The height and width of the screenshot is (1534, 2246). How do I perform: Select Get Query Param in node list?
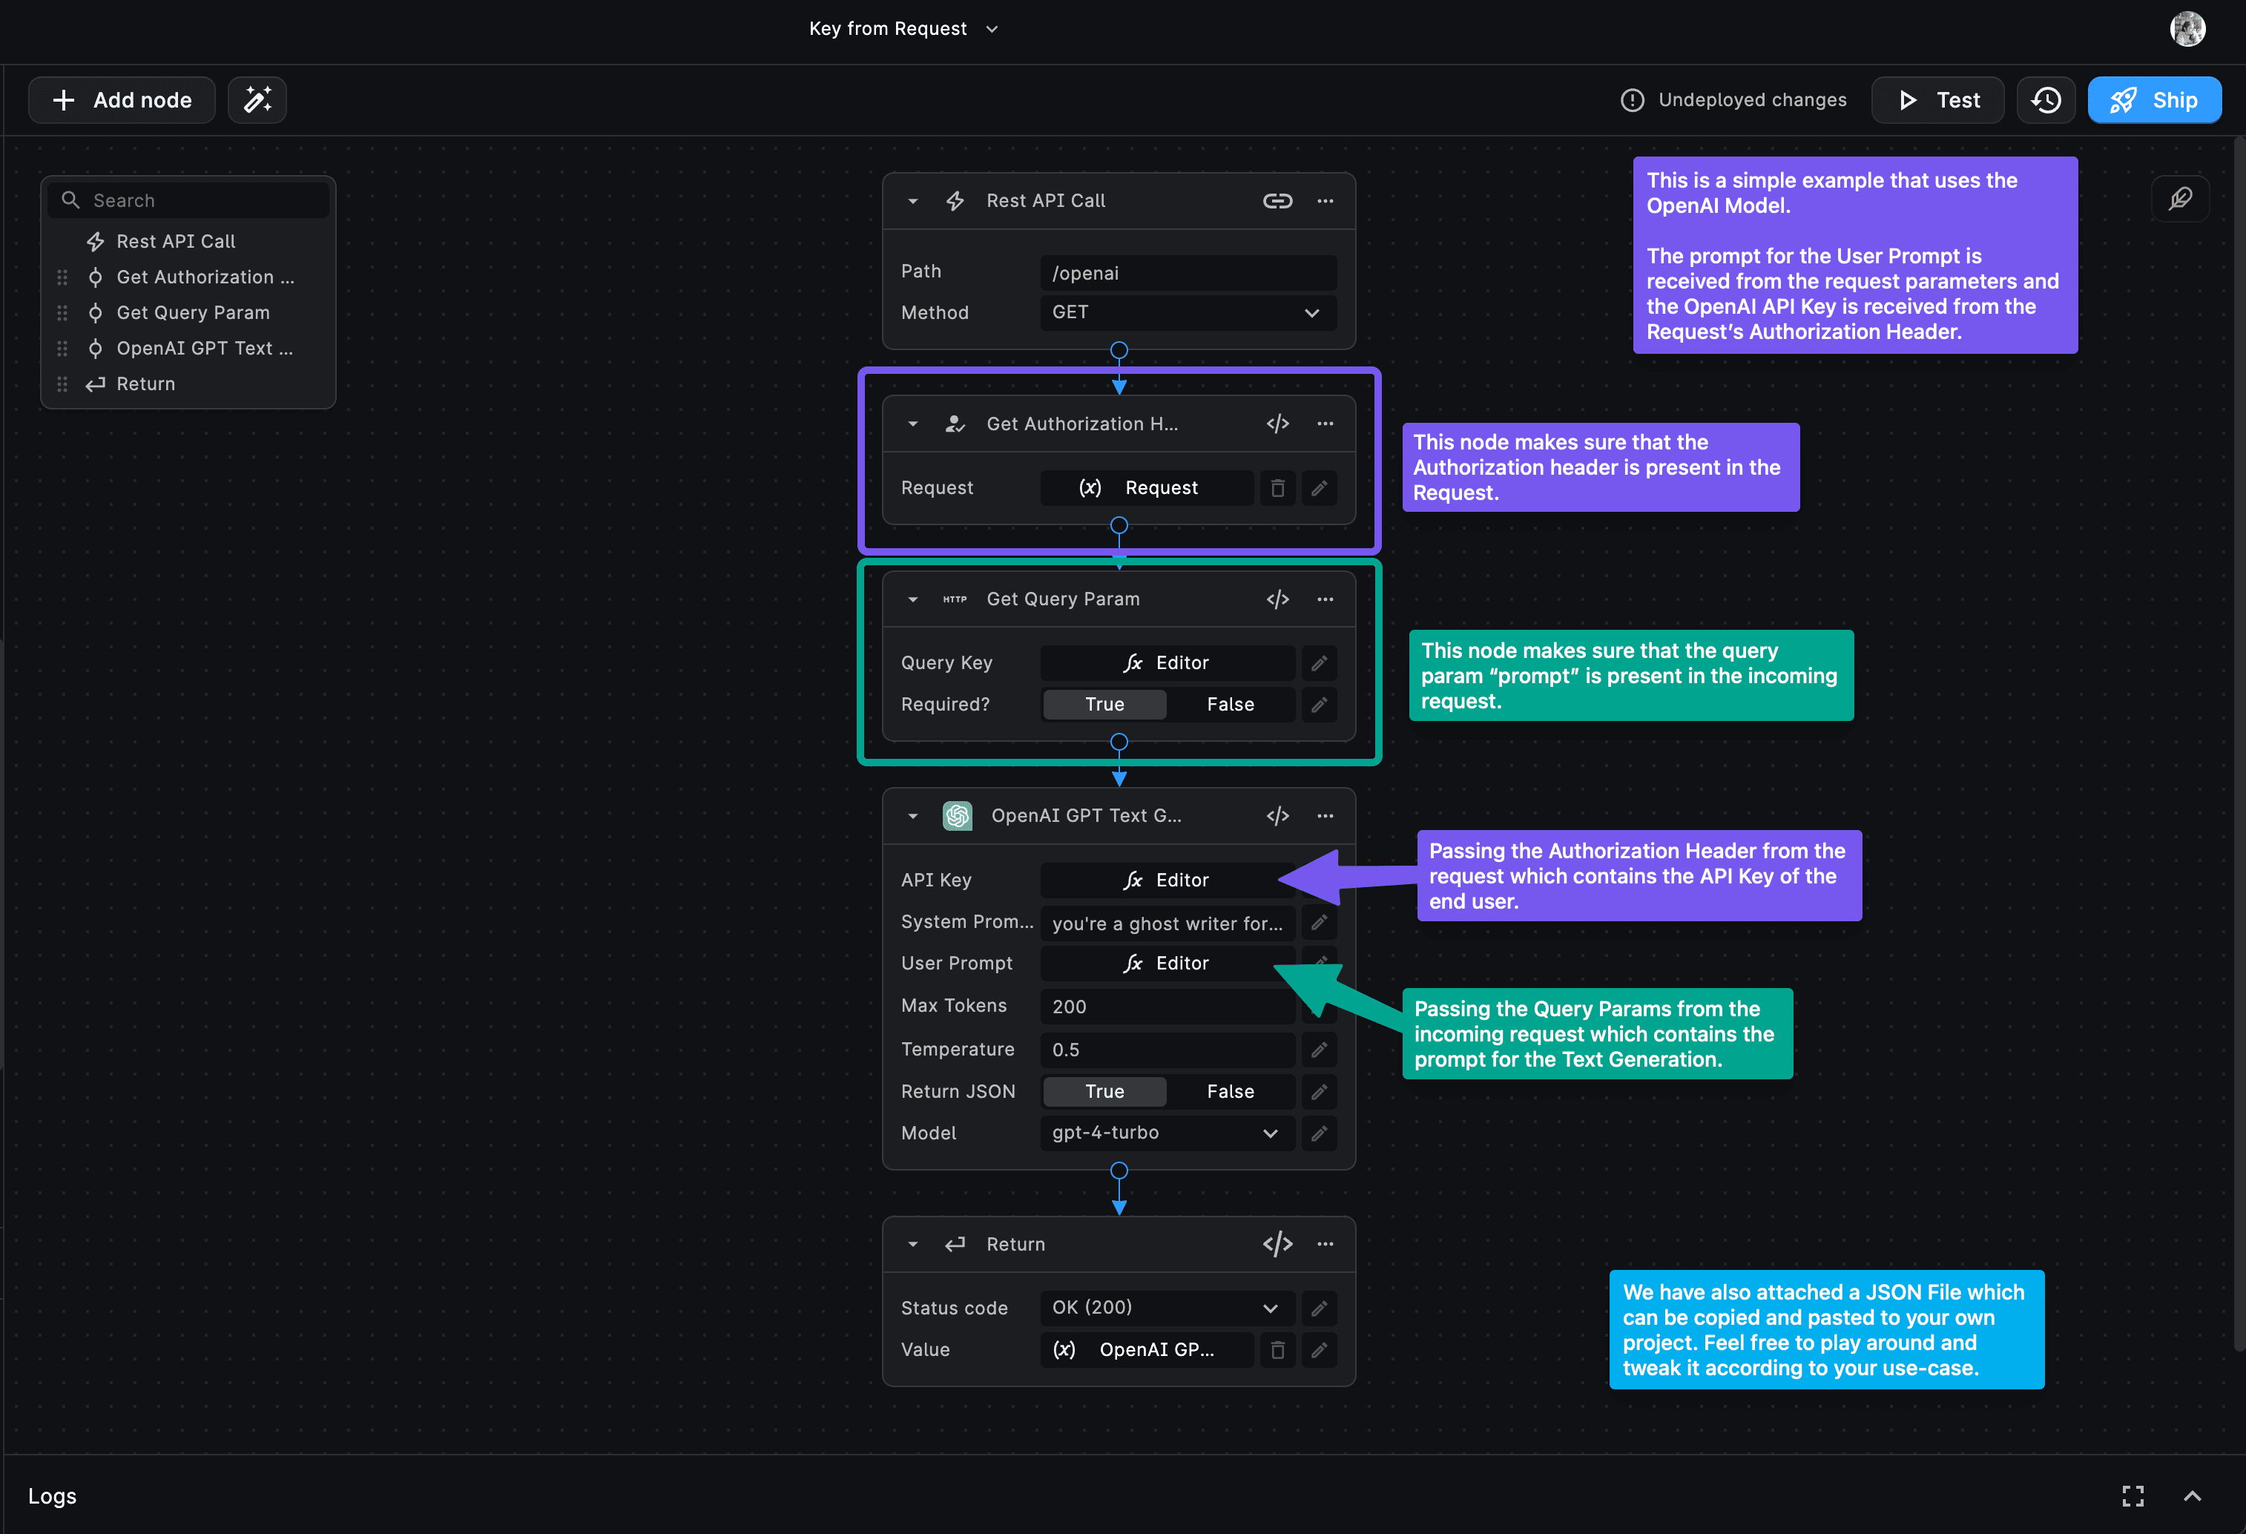(192, 312)
